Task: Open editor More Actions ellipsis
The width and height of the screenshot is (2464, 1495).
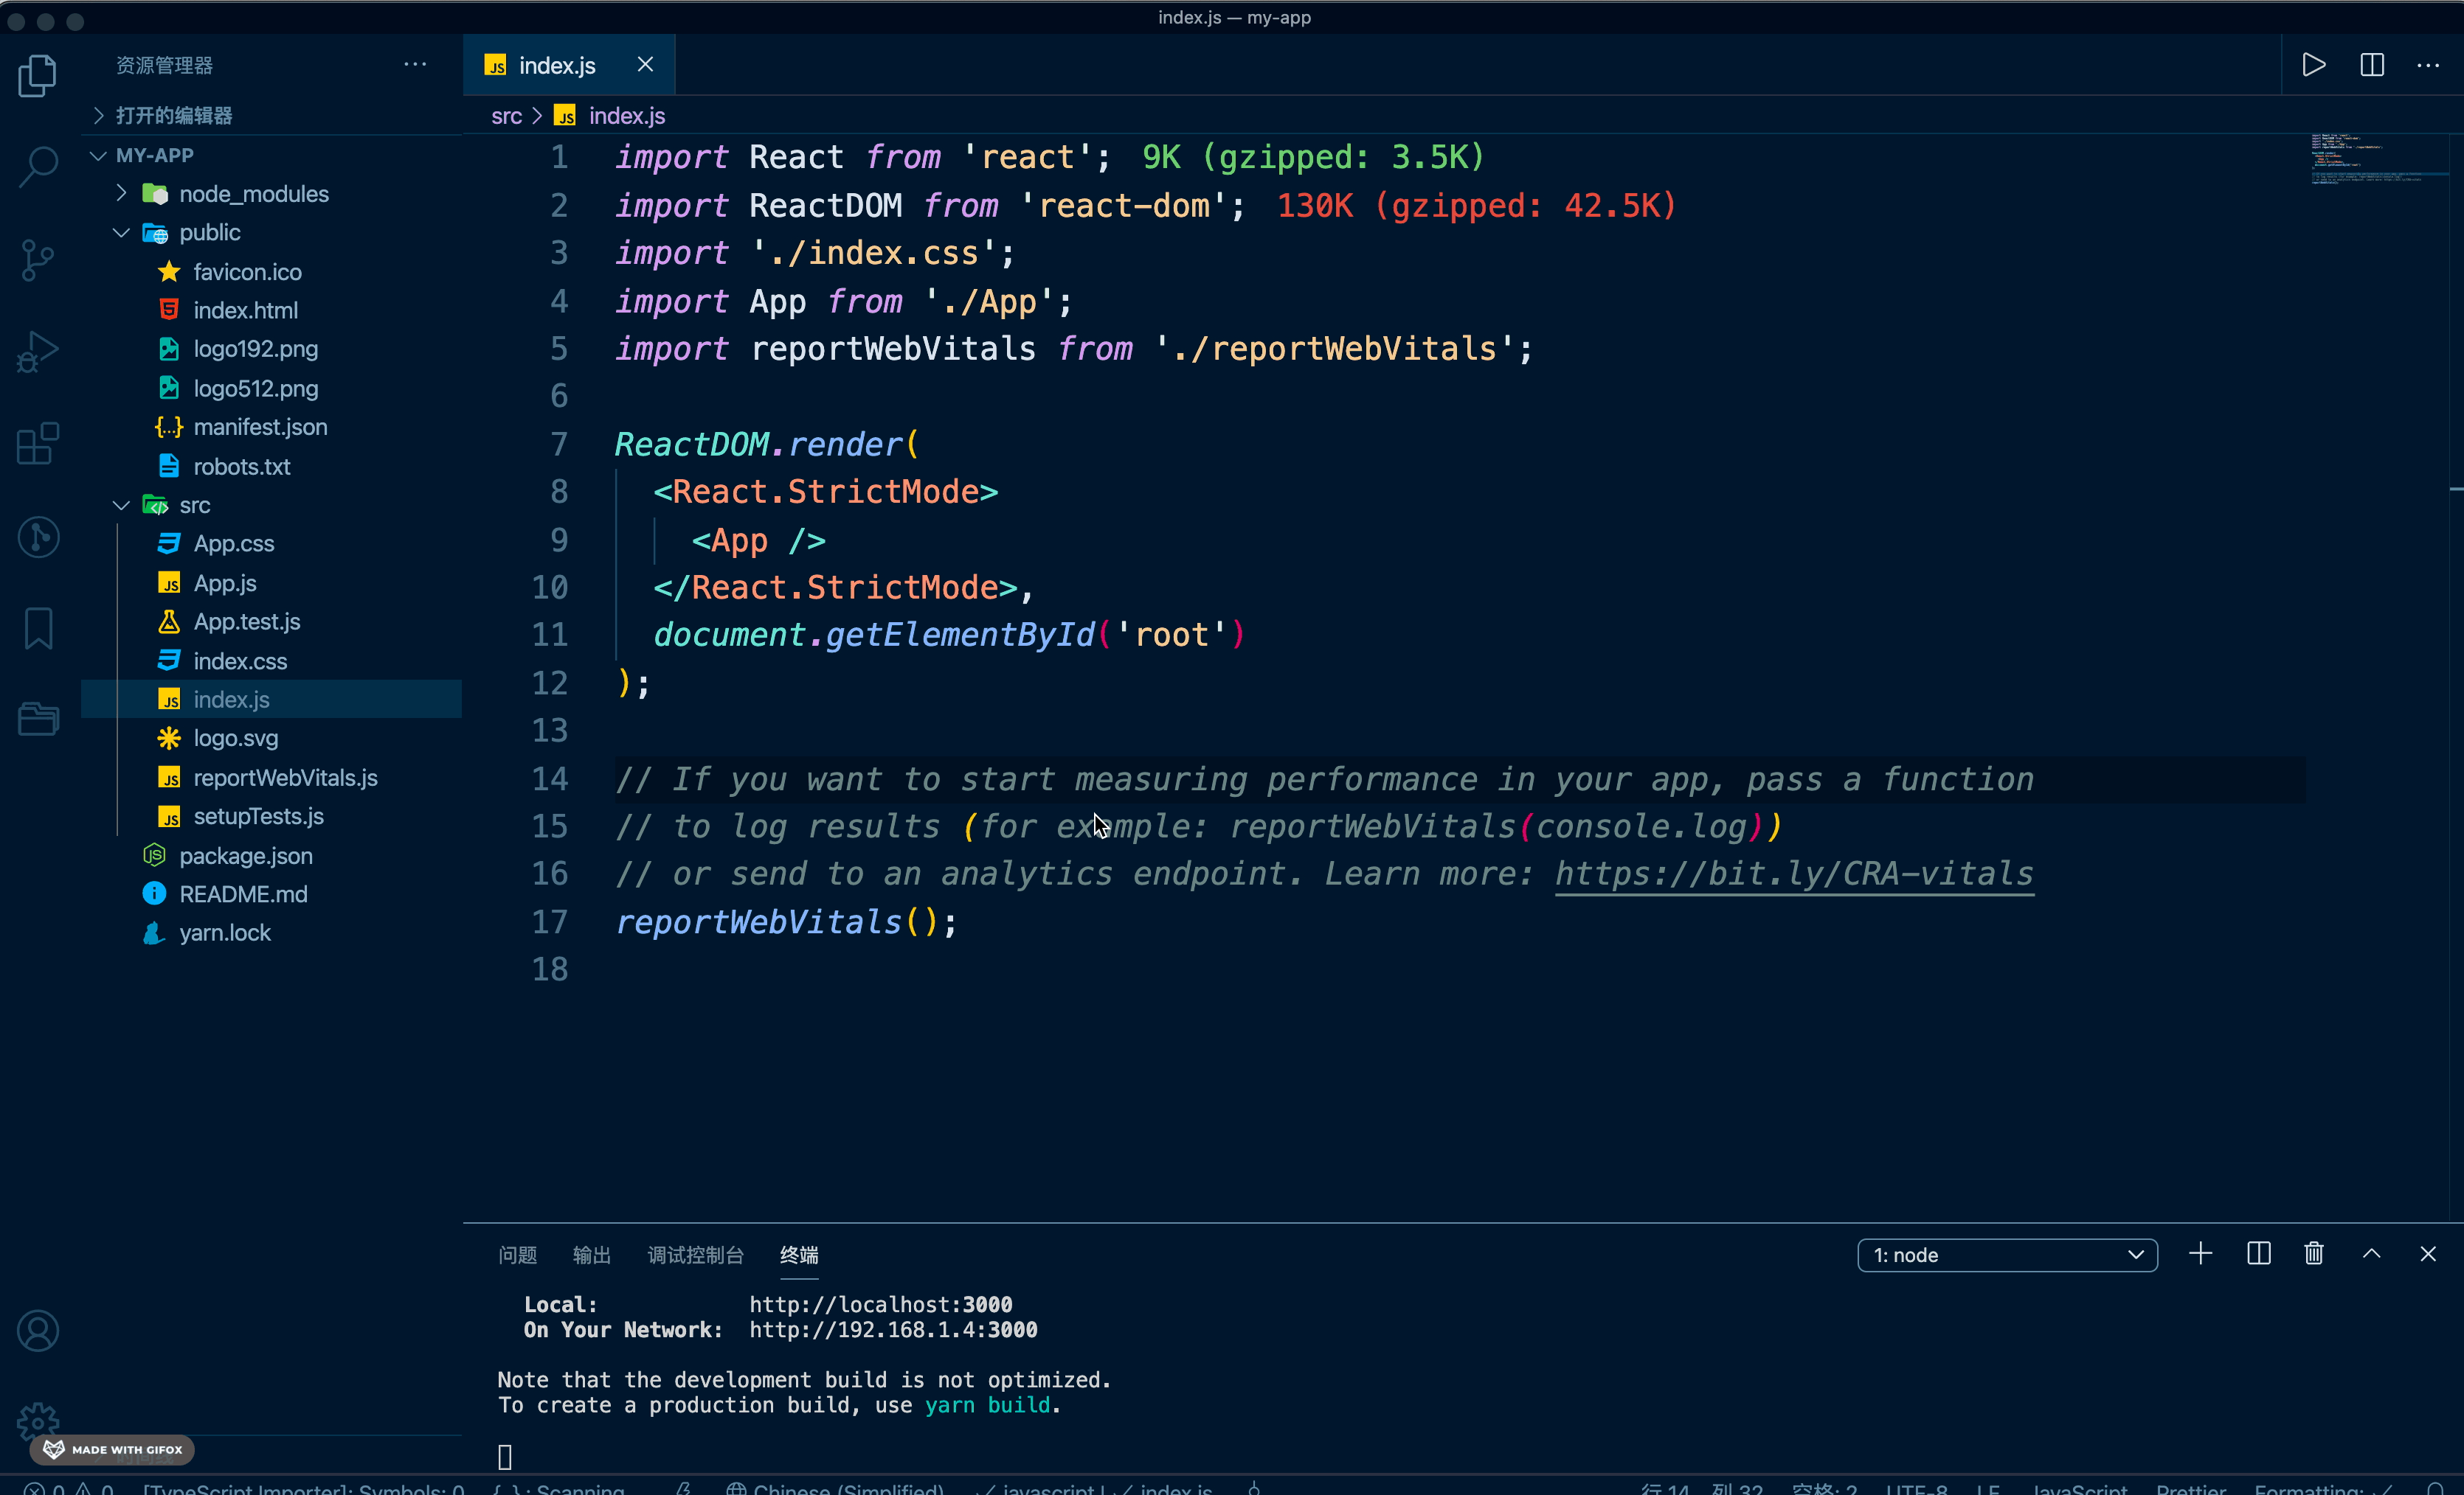Action: coord(2428,65)
